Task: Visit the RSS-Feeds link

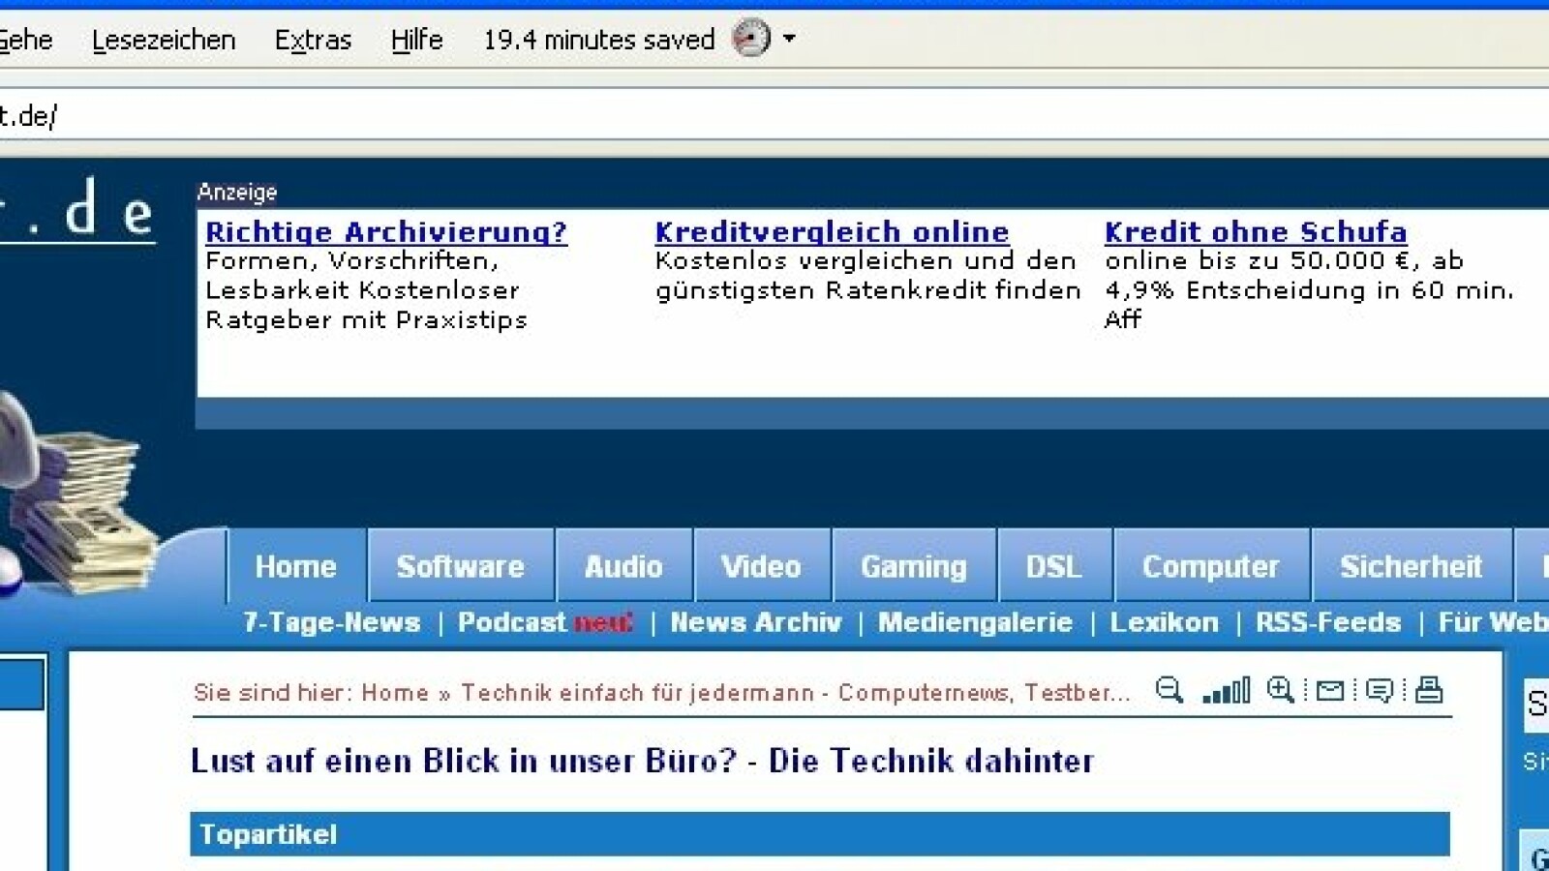Action: pyautogui.click(x=1328, y=622)
